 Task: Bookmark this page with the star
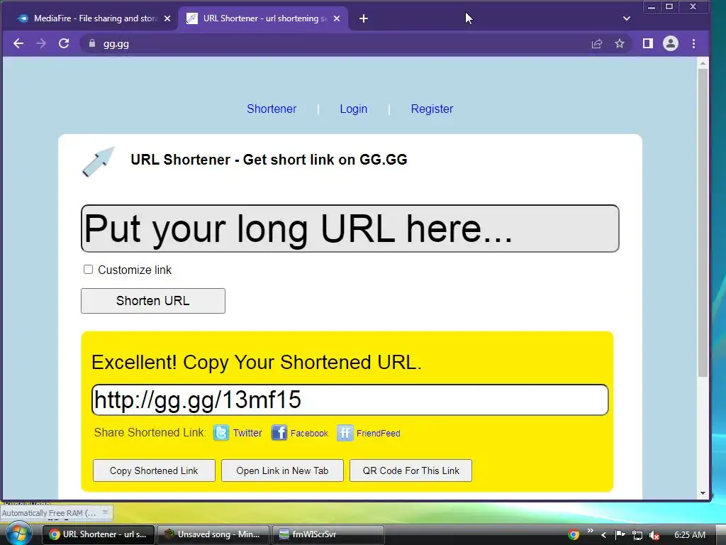[x=620, y=43]
